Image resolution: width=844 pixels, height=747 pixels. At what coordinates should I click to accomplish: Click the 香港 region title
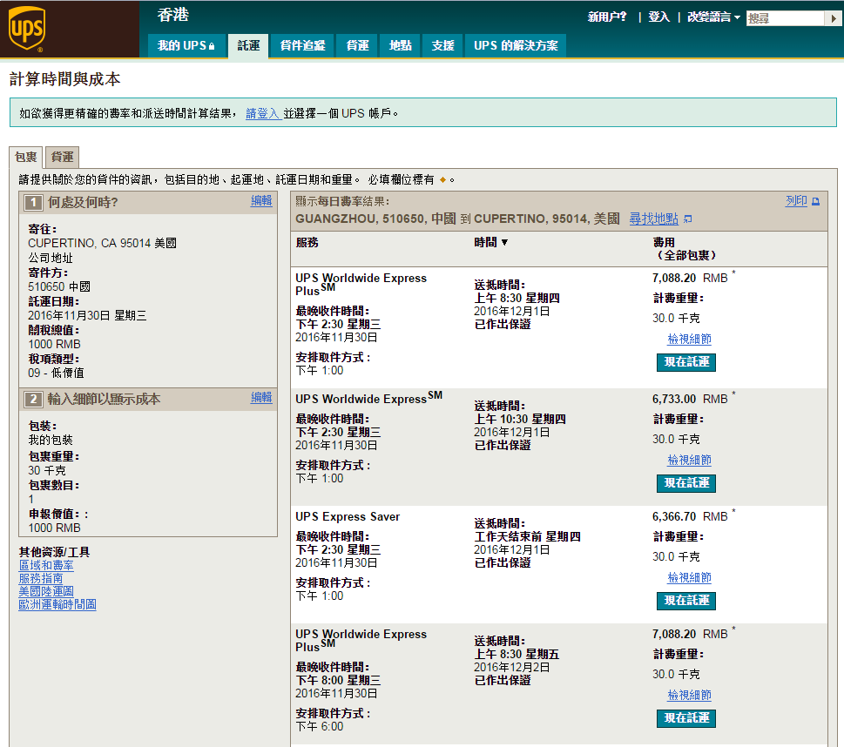tap(172, 15)
